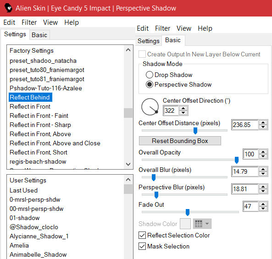
Task: Select the Perspective Shadow radio button
Action: 150,84
